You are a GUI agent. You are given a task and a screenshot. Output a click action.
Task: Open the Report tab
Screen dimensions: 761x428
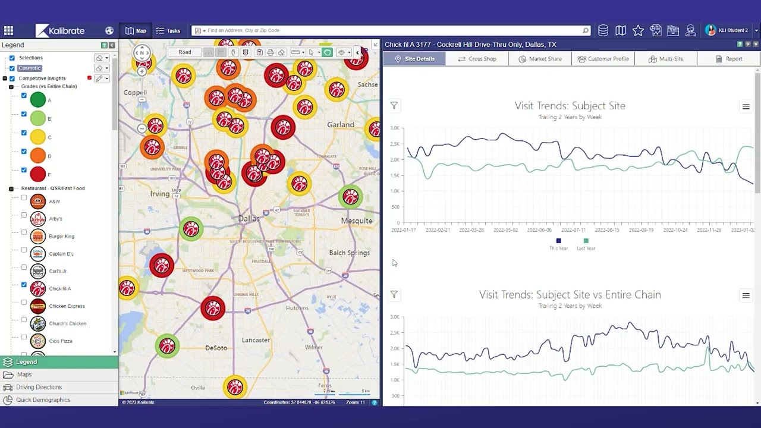[729, 59]
